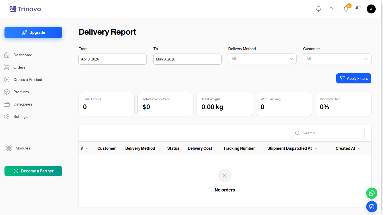Click the Delivery Report heading
This screenshot has width=383, height=215.
click(x=107, y=32)
